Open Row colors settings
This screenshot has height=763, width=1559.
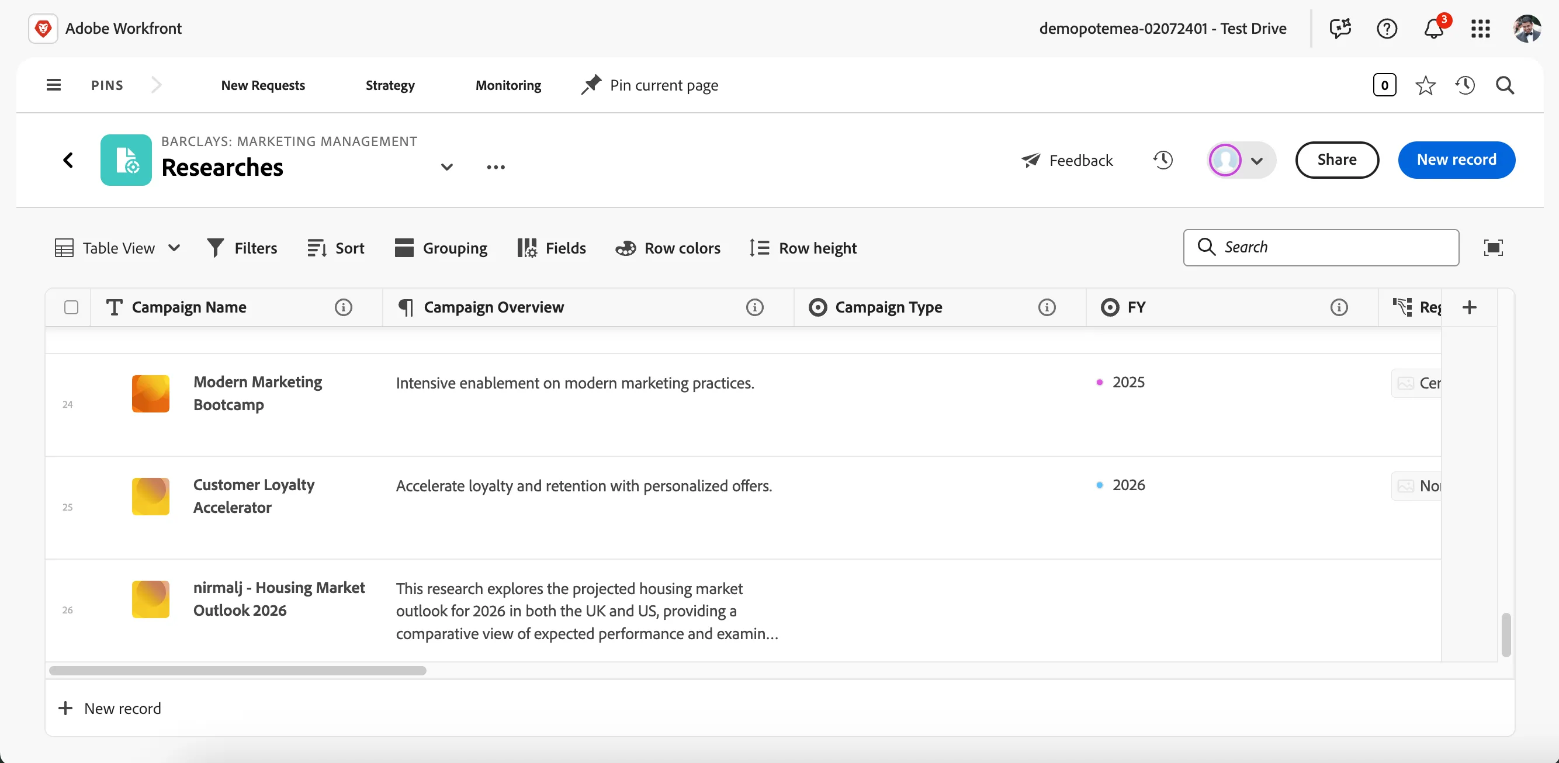(667, 248)
